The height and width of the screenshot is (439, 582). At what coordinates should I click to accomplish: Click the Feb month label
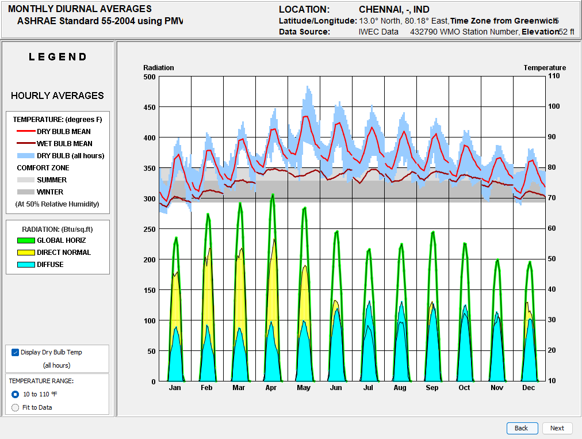(206, 388)
